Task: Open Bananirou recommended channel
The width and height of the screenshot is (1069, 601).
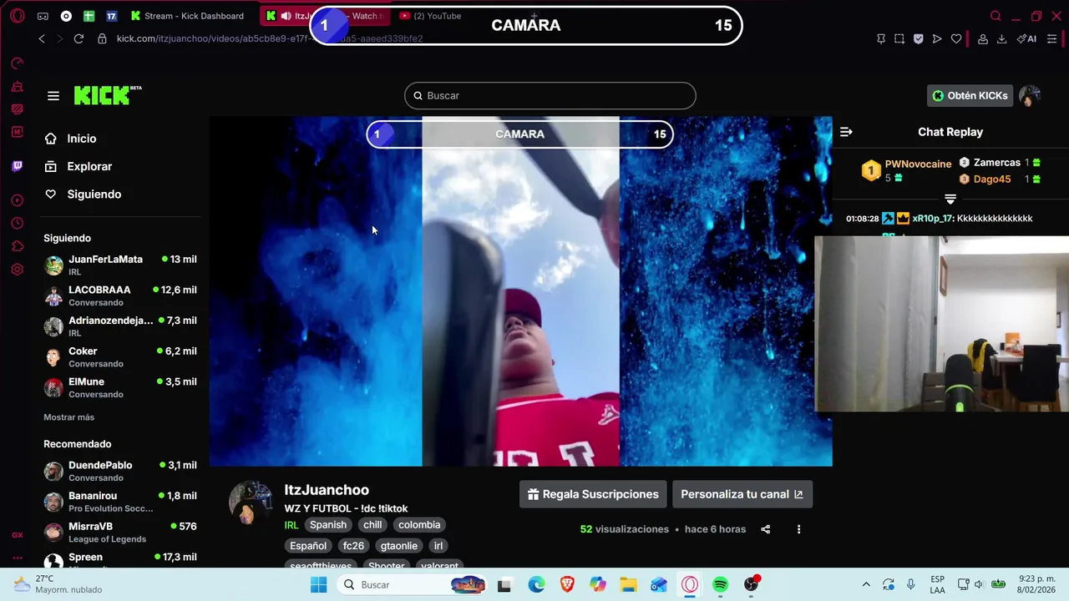Action: tap(122, 502)
